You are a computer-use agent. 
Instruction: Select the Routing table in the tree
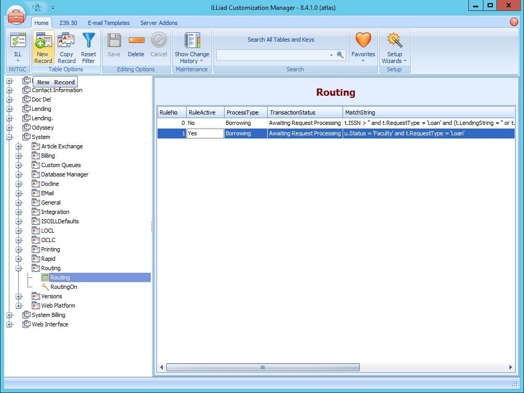(61, 277)
